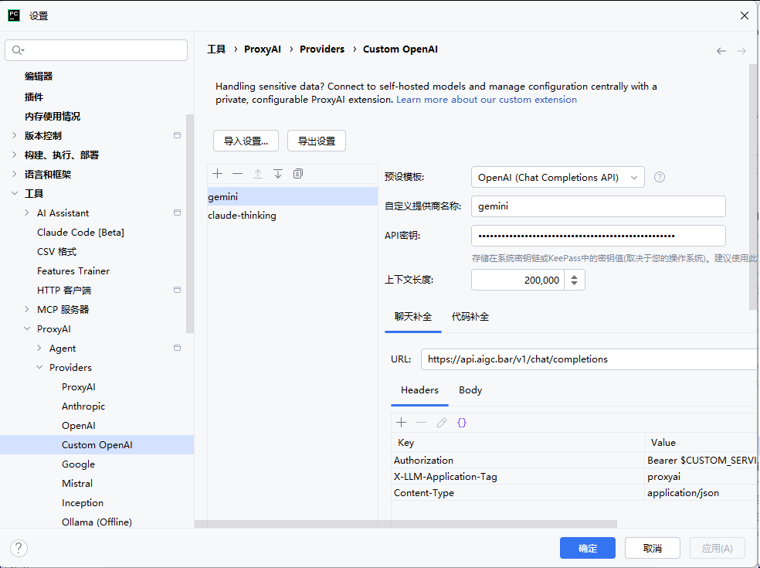Expand the 版本控制 tree node
Viewport: 760px width, 568px height.
pos(14,135)
